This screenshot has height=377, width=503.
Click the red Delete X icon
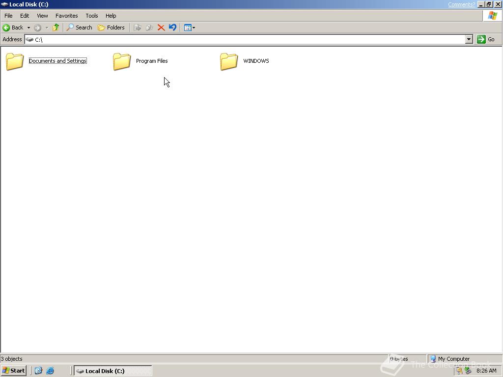(x=161, y=27)
